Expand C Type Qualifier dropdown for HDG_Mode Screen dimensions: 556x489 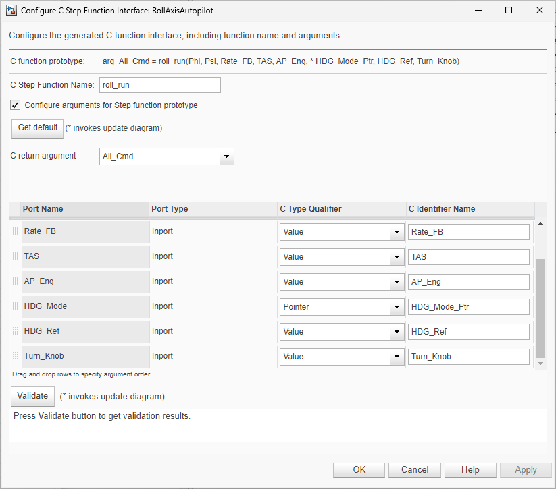coord(397,307)
